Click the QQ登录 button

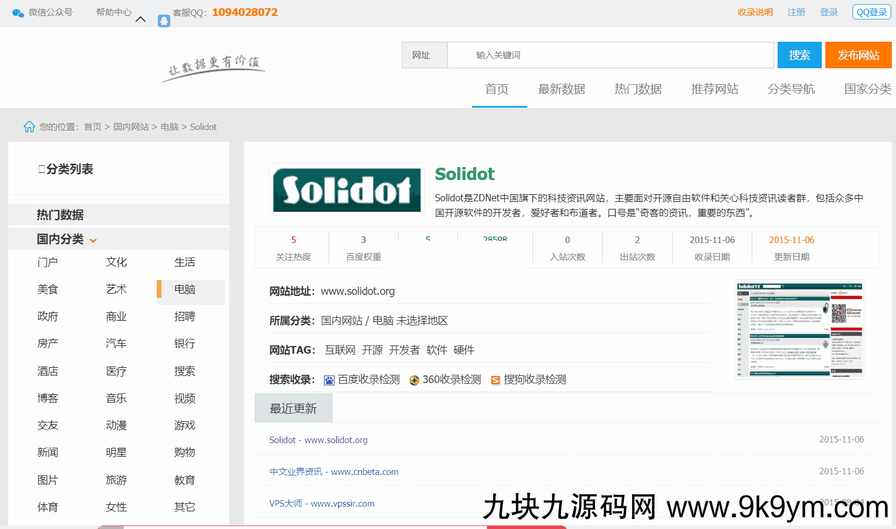coord(871,12)
